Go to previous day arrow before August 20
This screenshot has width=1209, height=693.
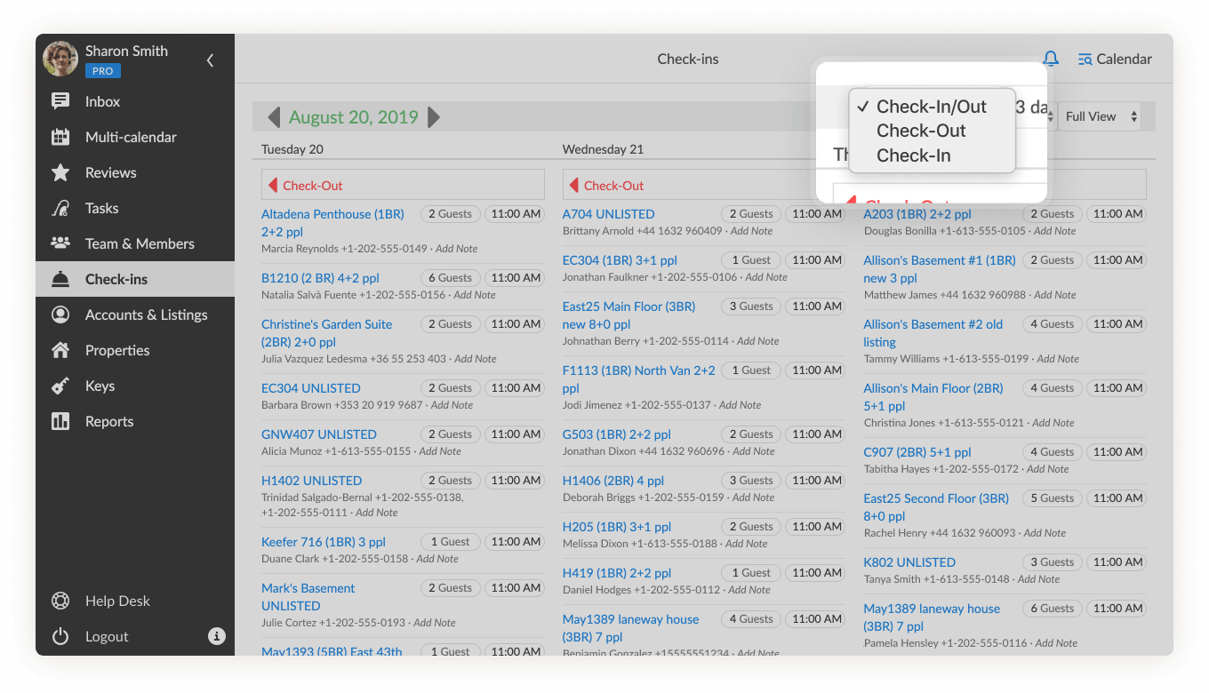274,117
